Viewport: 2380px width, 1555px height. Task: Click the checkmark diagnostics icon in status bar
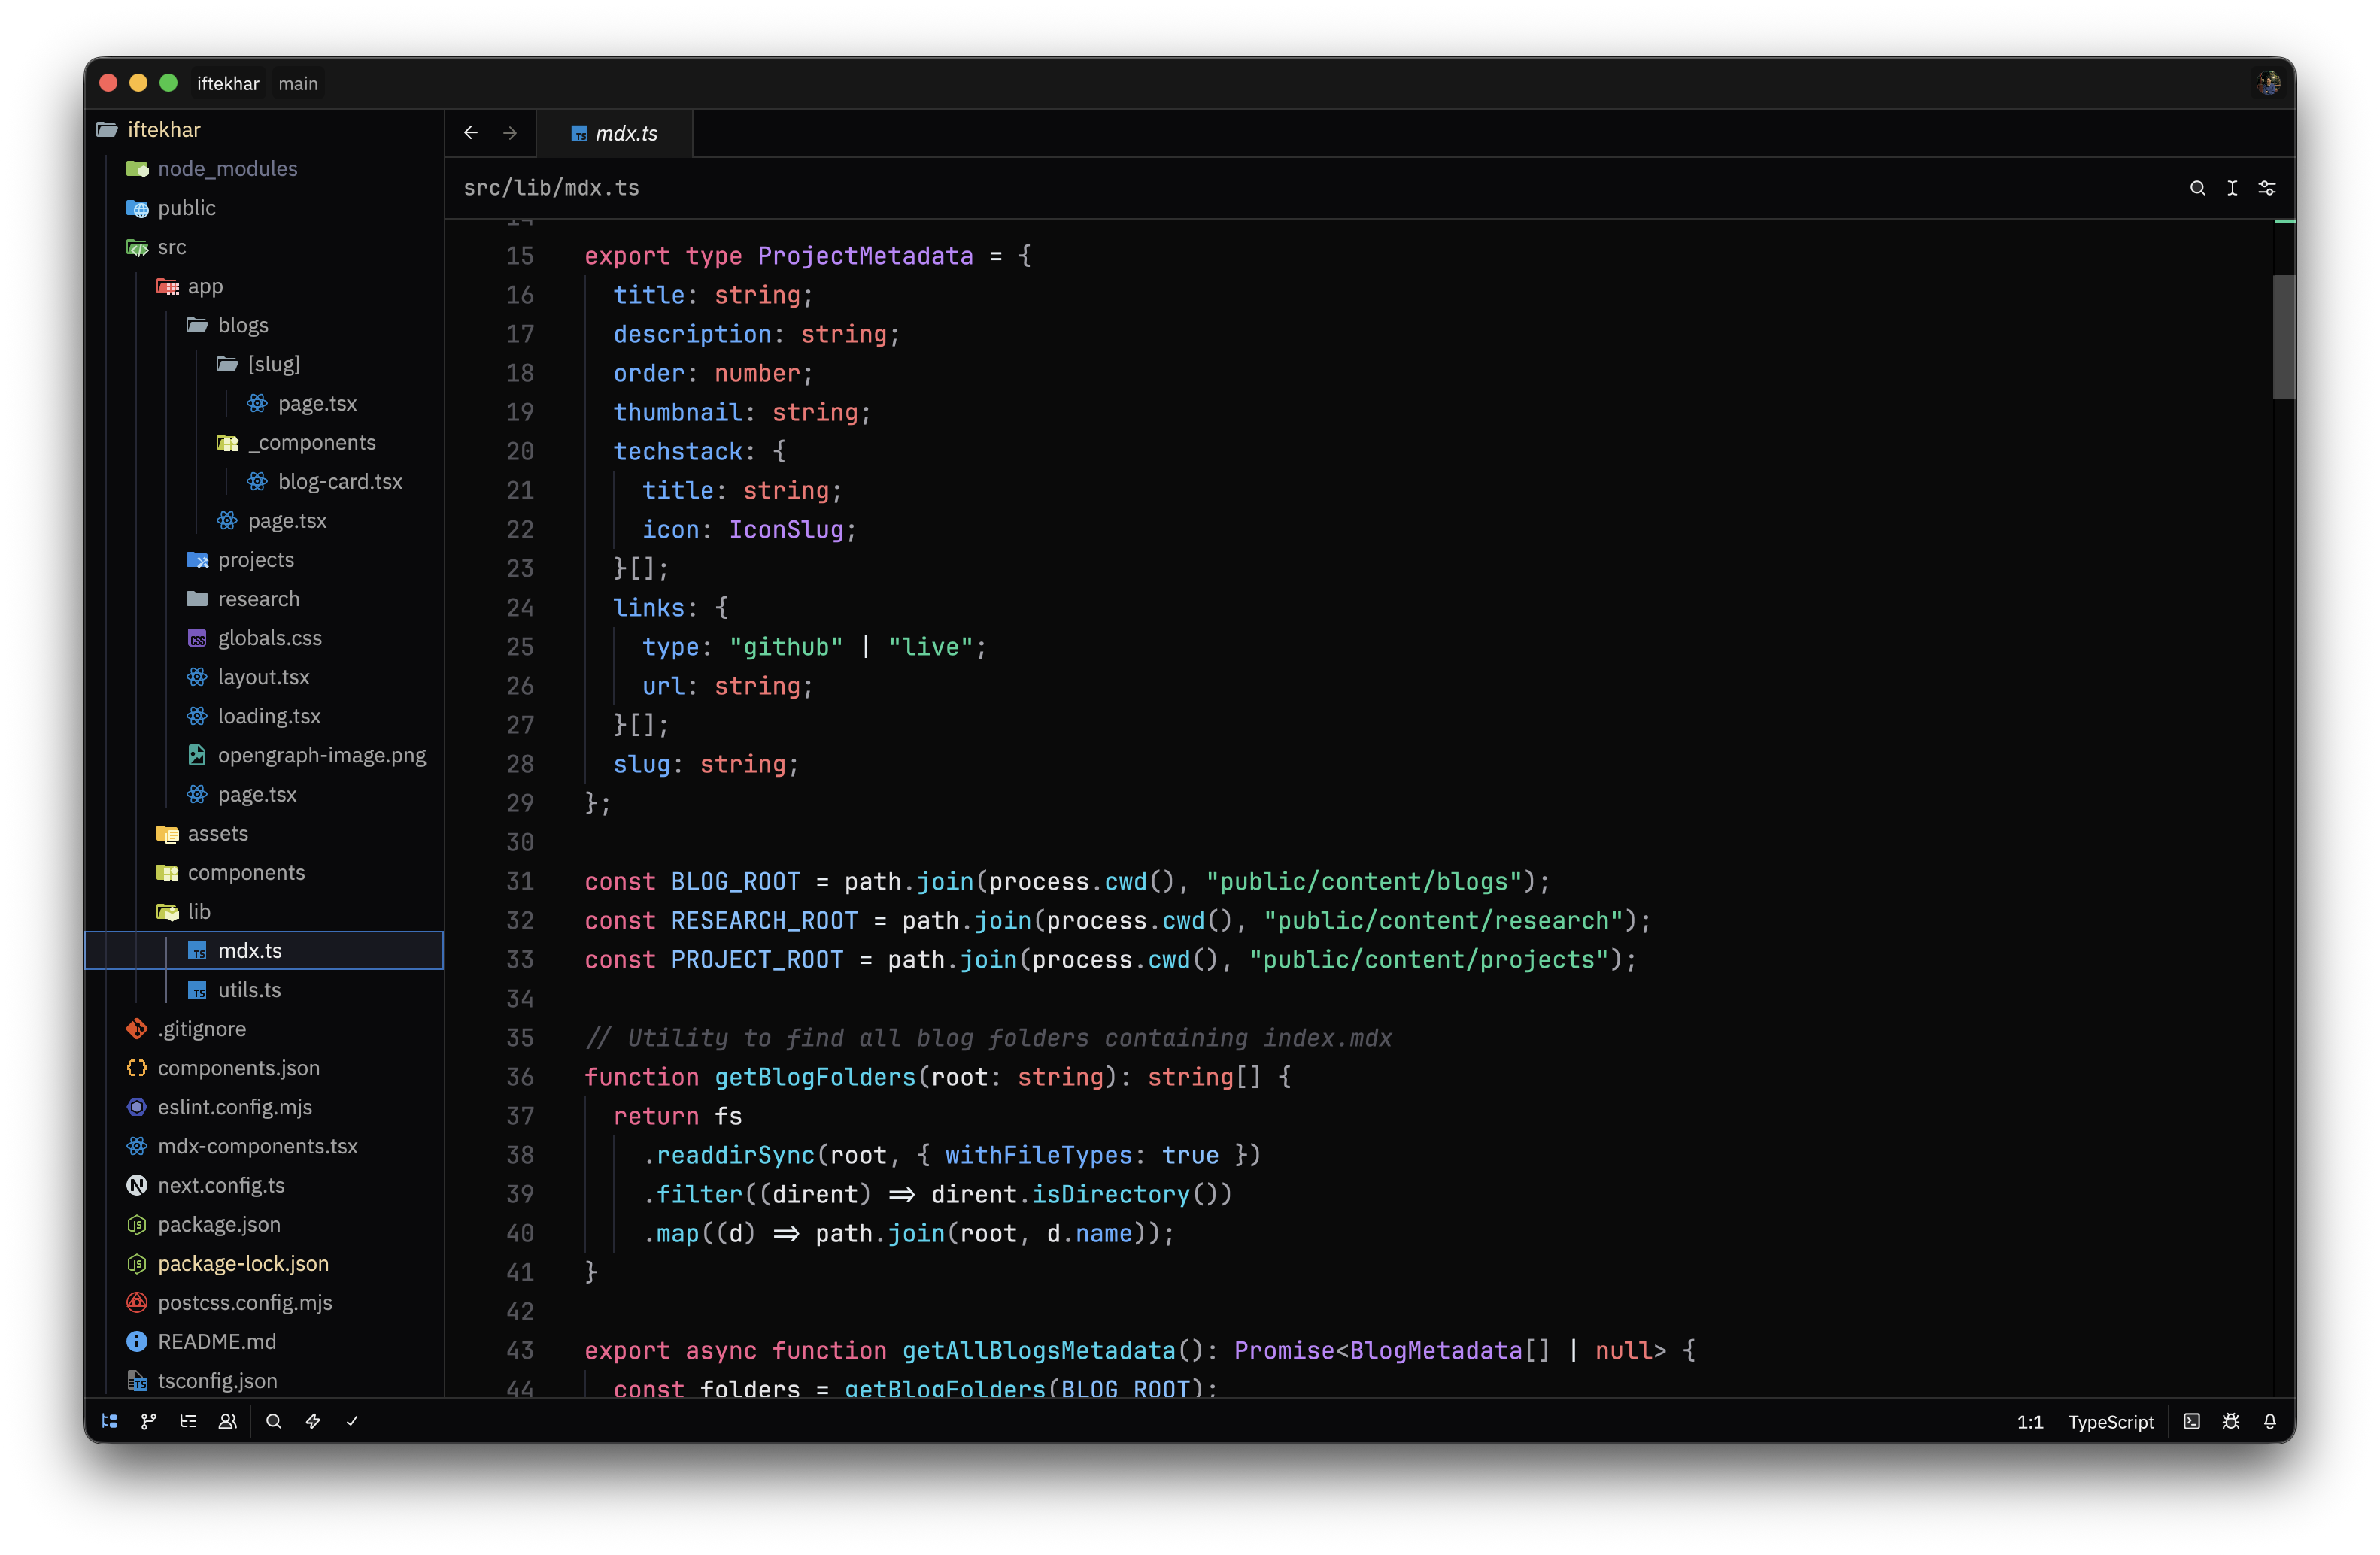[x=352, y=1421]
